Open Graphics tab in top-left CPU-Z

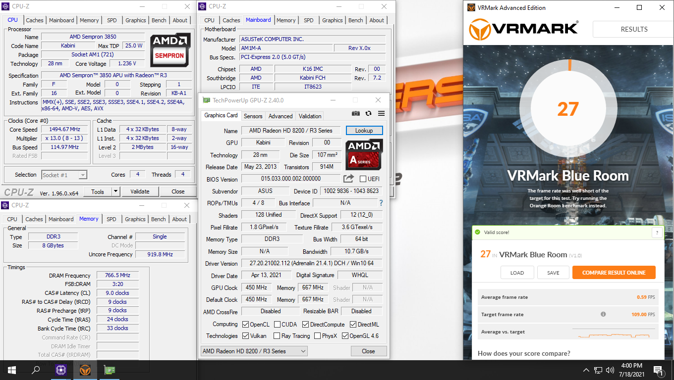point(136,20)
